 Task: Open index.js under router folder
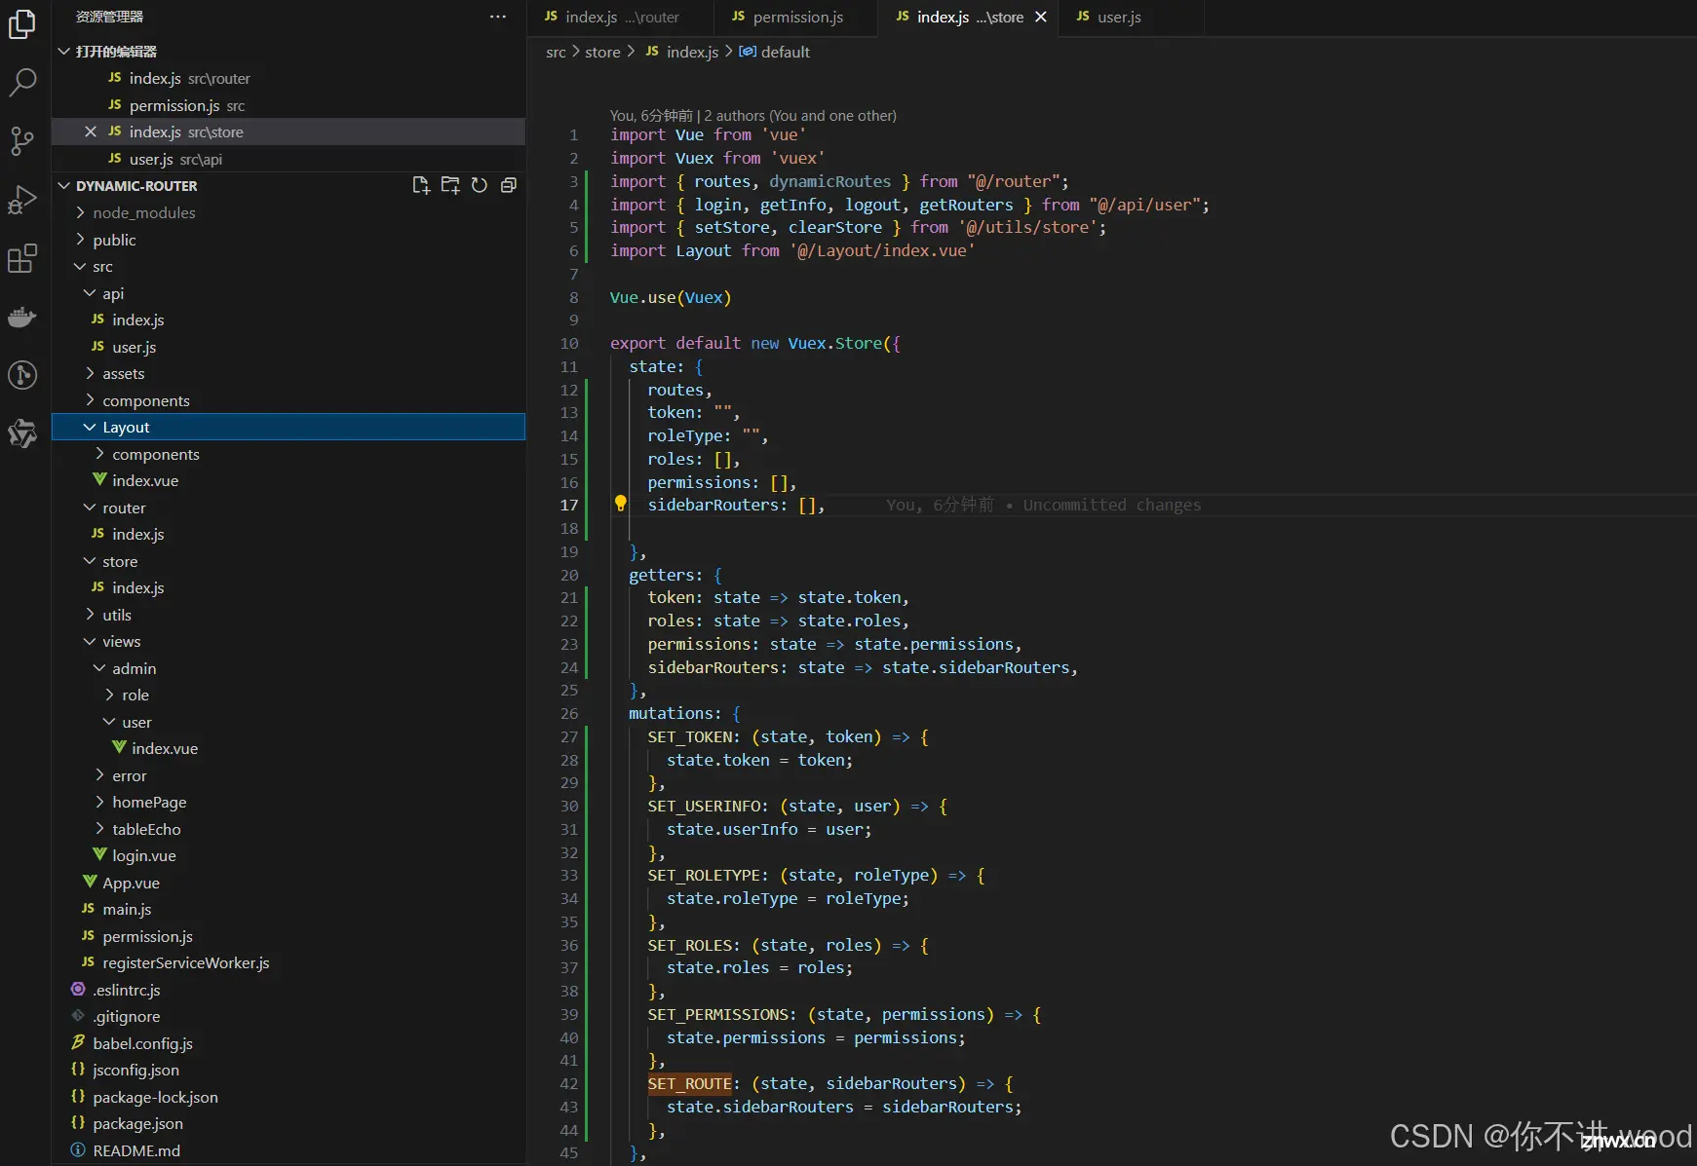pos(289,534)
